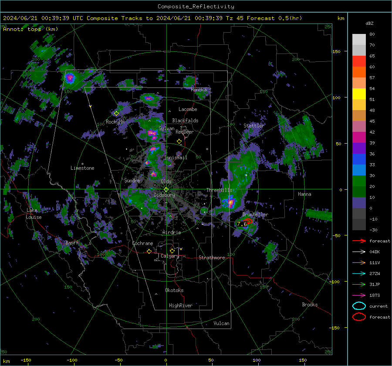Click the Composite_Reflectivity title
Viewport: 392px width, 366px height.
click(196, 7)
